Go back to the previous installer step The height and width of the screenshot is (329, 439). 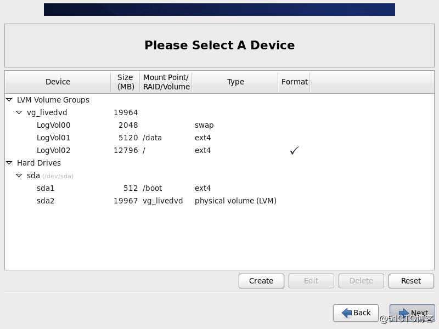coord(356,313)
